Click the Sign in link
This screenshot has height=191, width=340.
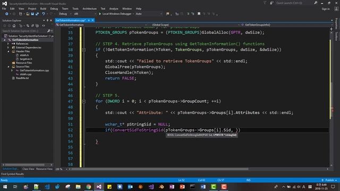pos(326,9)
